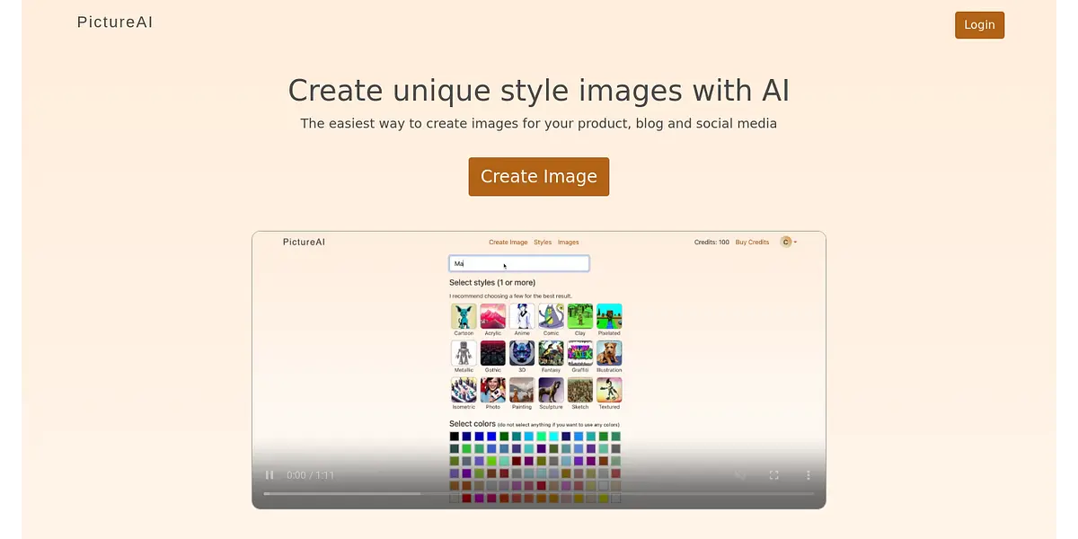Click the Login button

click(979, 25)
